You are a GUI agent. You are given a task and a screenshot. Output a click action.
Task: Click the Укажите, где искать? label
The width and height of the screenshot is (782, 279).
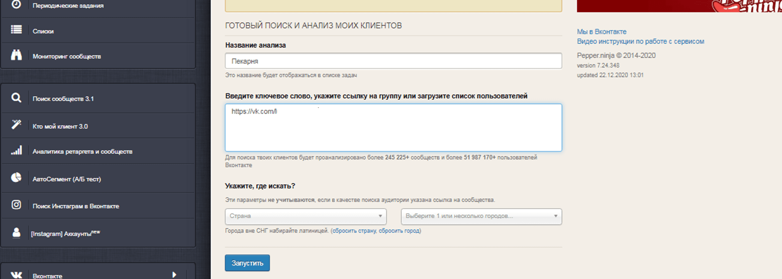260,186
